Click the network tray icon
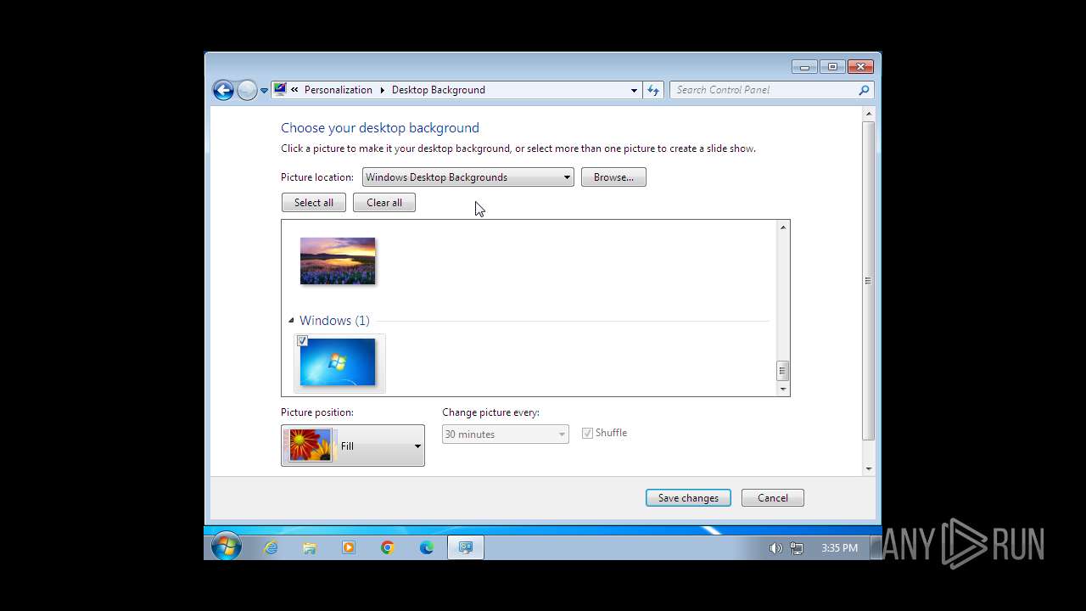Viewport: 1086px width, 611px height. pyautogui.click(x=797, y=548)
